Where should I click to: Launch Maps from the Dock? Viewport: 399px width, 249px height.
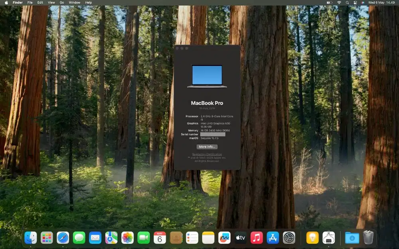tap(111, 238)
